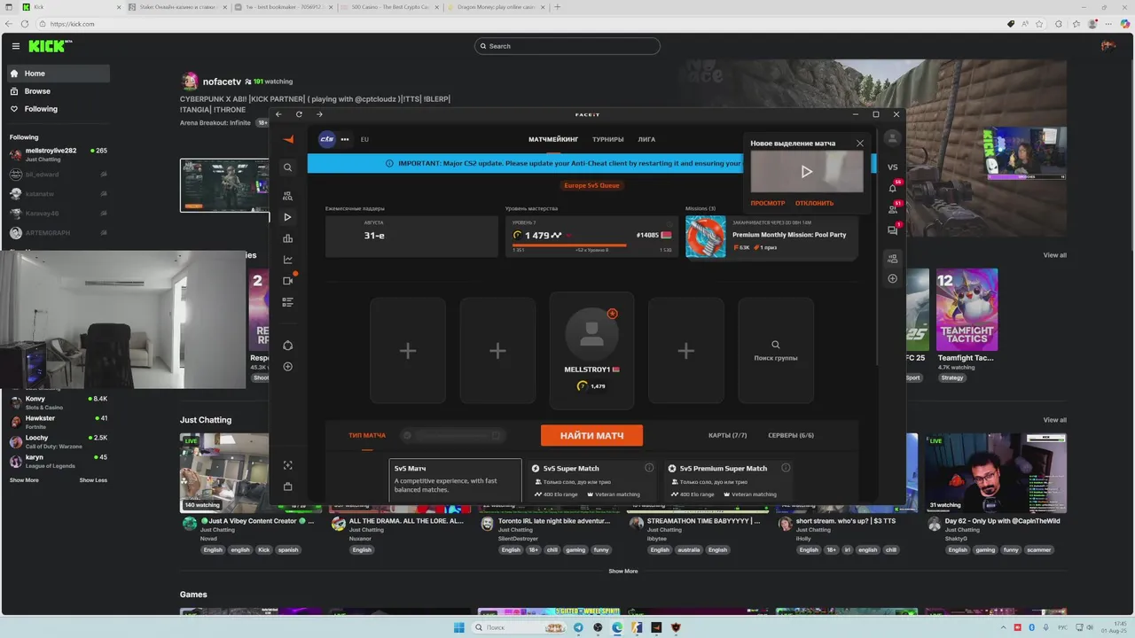This screenshot has height=638, width=1135.
Task: Click Show More below Just Chatting row
Action: (622, 571)
